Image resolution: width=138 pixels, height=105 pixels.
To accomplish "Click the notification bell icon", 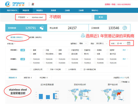I will pos(33,4).
